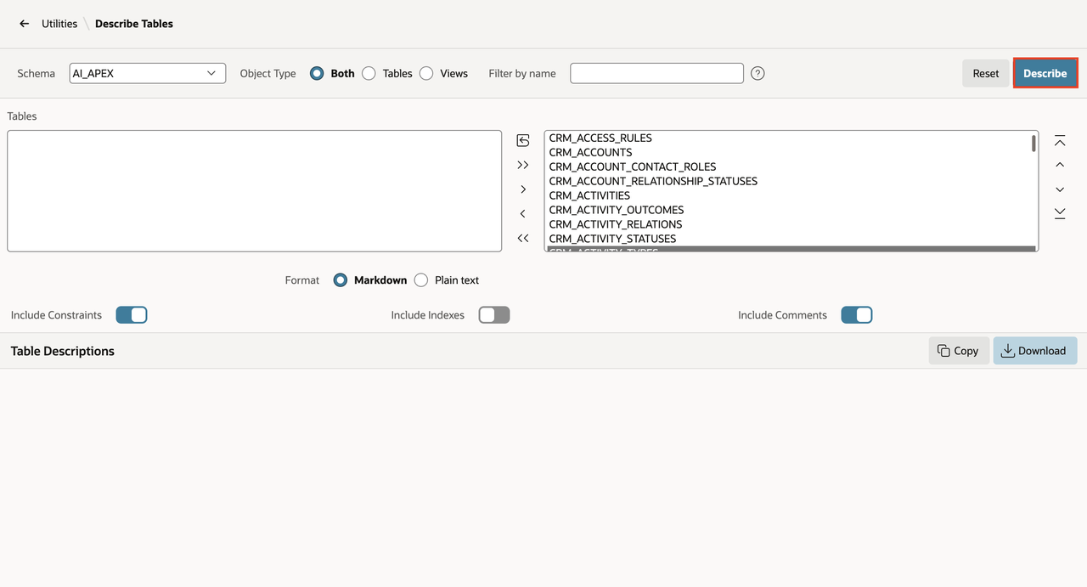The height and width of the screenshot is (587, 1087).
Task: Enable the Include Indexes switch
Action: pyautogui.click(x=494, y=315)
